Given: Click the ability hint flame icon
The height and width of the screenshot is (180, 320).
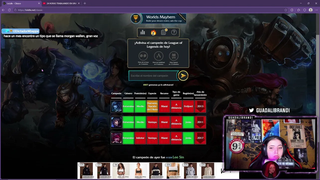Looking at the screenshot, I should [x=158, y=56].
